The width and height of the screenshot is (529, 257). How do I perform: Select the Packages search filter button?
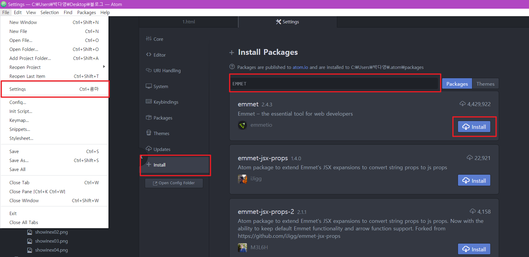457,84
